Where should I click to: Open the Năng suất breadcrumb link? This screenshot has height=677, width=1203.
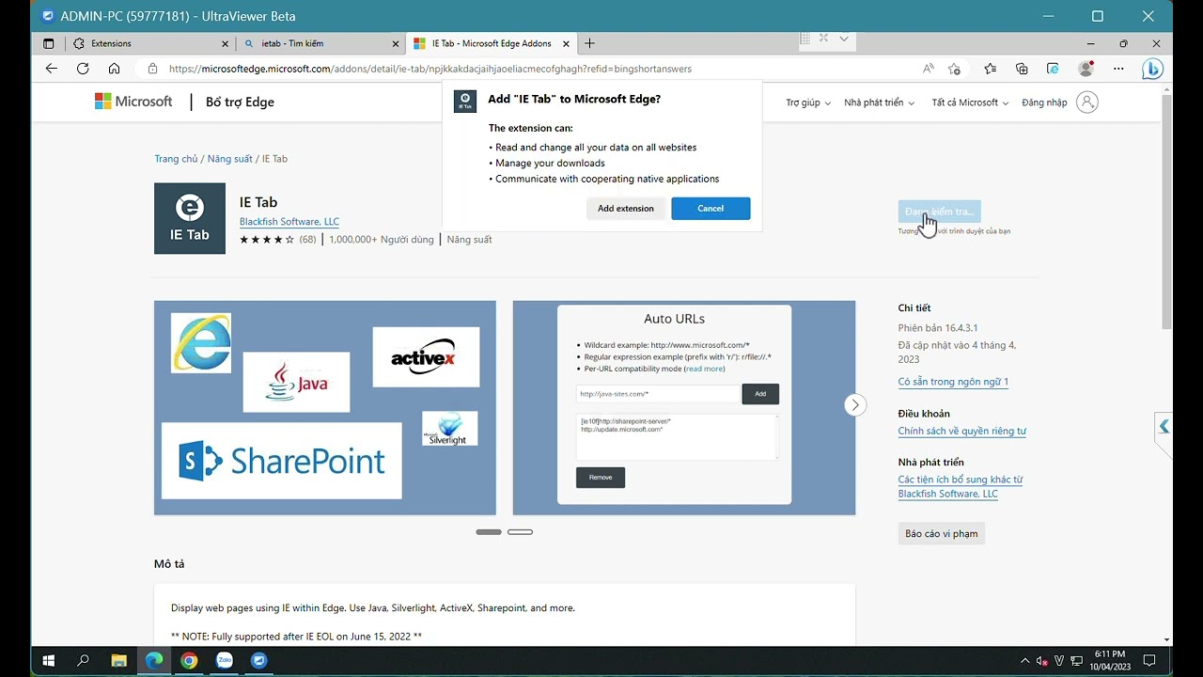tap(230, 159)
